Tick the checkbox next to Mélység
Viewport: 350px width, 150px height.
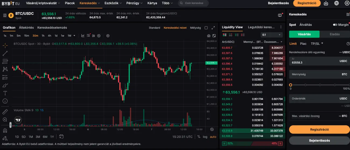[x=206, y=28]
